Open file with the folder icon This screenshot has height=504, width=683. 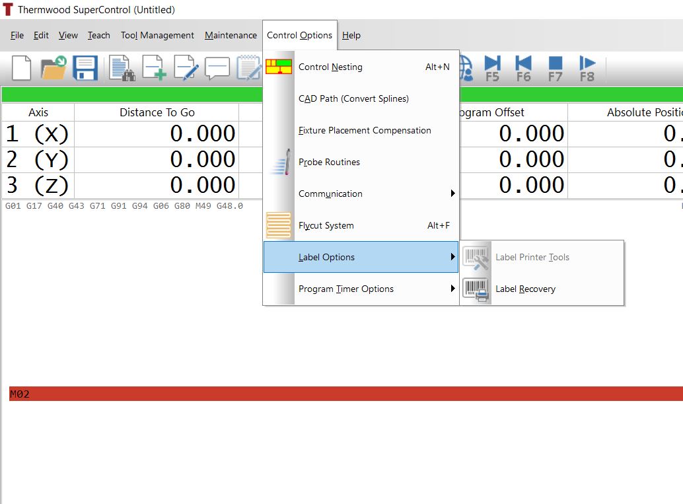point(53,68)
